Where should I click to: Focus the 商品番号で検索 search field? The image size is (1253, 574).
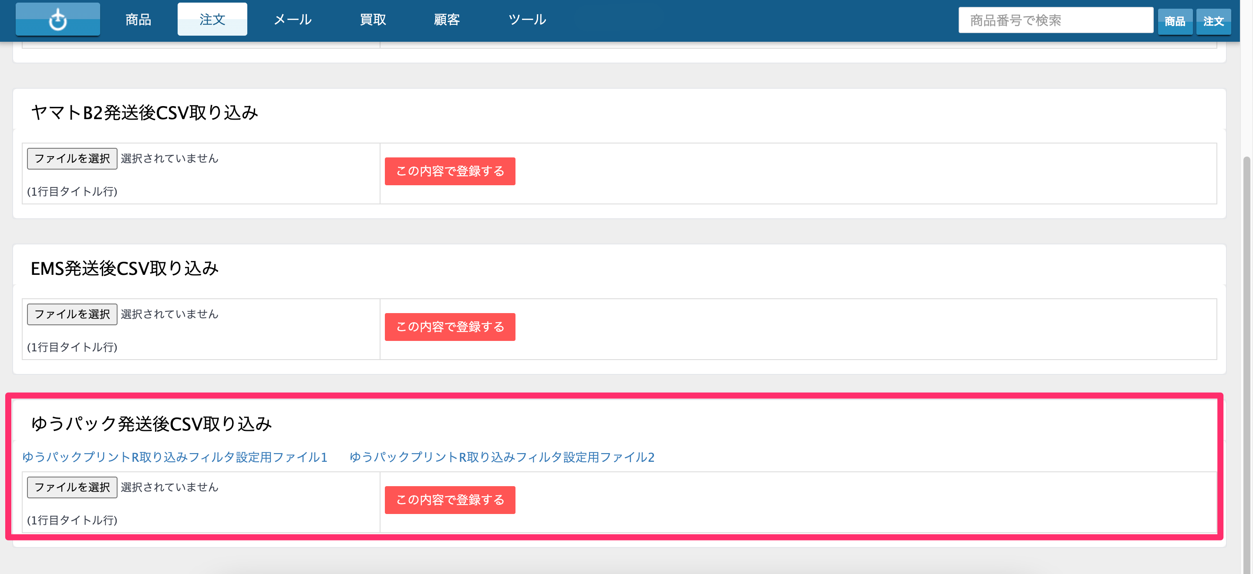click(x=1055, y=20)
